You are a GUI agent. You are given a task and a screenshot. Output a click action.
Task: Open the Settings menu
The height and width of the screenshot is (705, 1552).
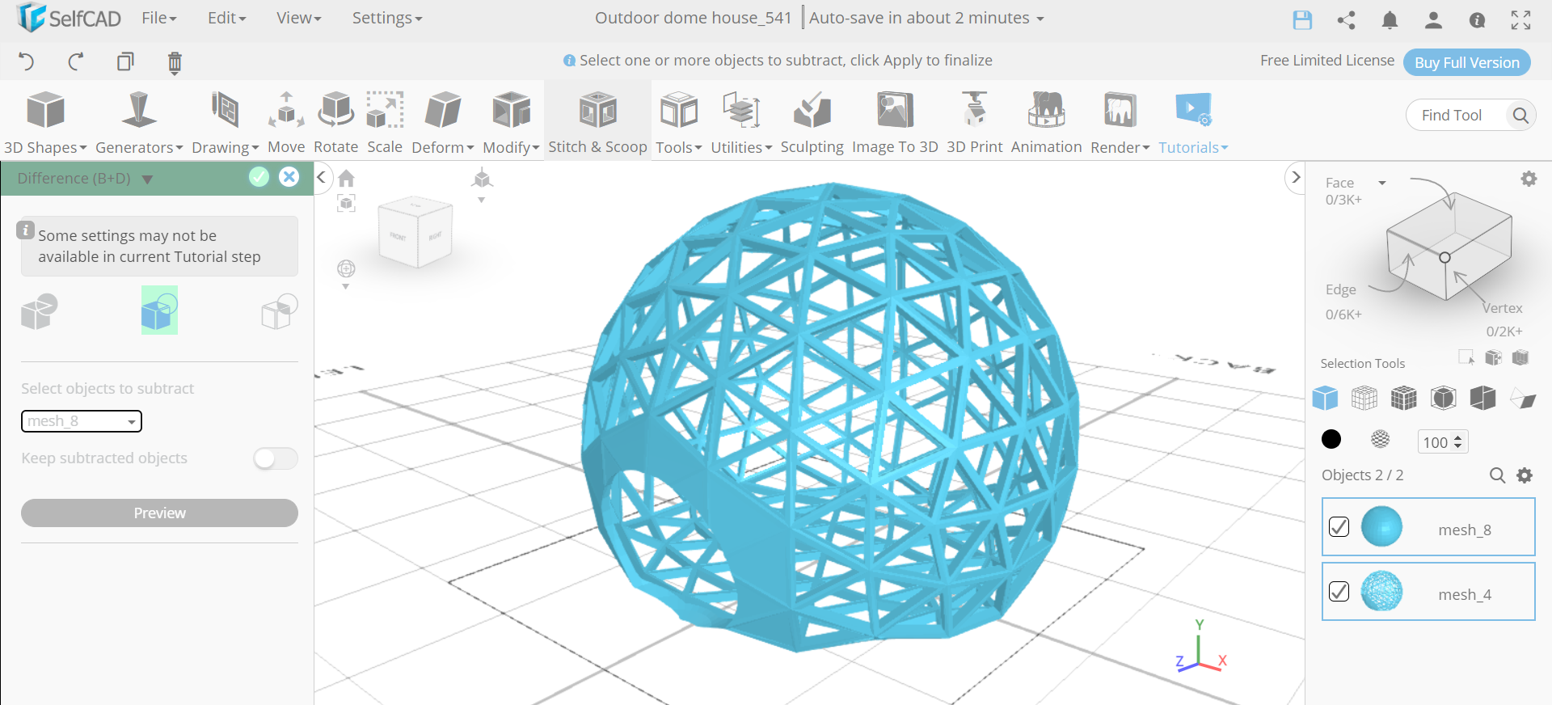[386, 18]
